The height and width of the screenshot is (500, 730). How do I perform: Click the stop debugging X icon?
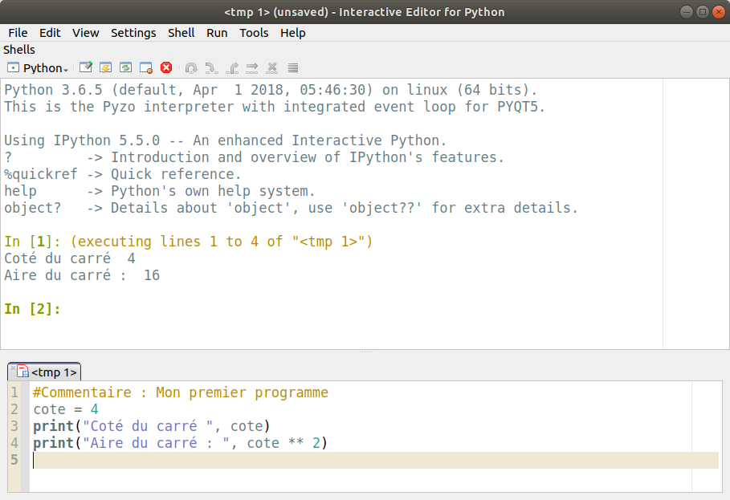click(272, 68)
